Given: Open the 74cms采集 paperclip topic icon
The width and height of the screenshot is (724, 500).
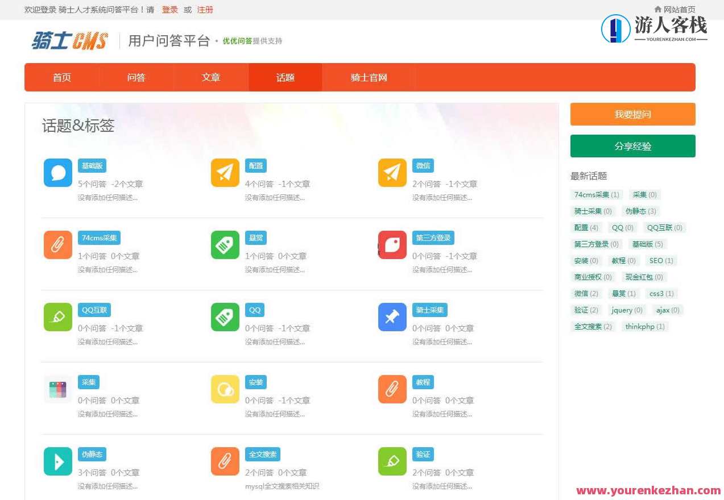Looking at the screenshot, I should click(x=57, y=245).
